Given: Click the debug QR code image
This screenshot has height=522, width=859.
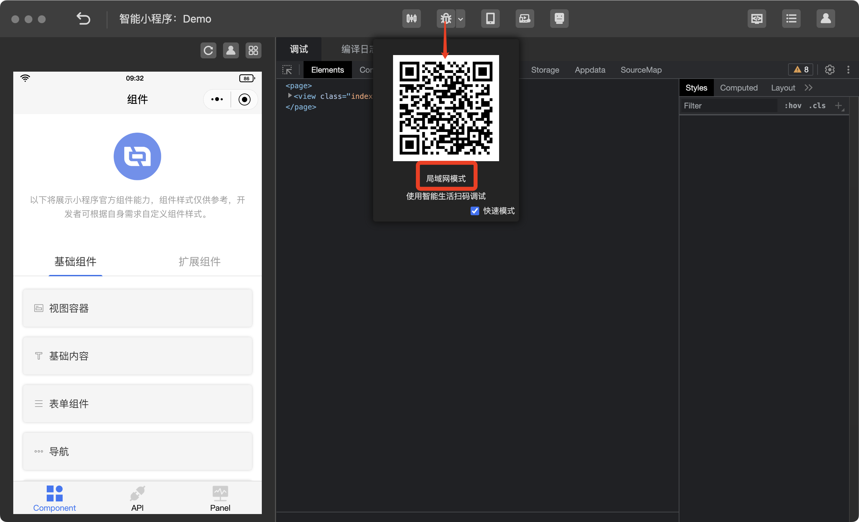Looking at the screenshot, I should (x=446, y=108).
